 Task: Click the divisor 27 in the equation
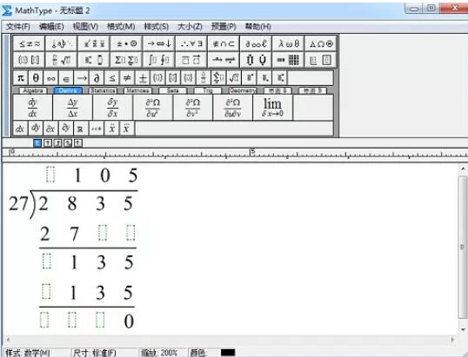click(18, 204)
